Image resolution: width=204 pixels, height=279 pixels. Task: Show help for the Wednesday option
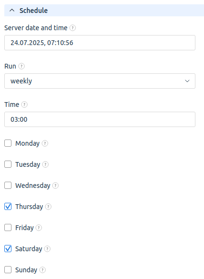(x=55, y=186)
